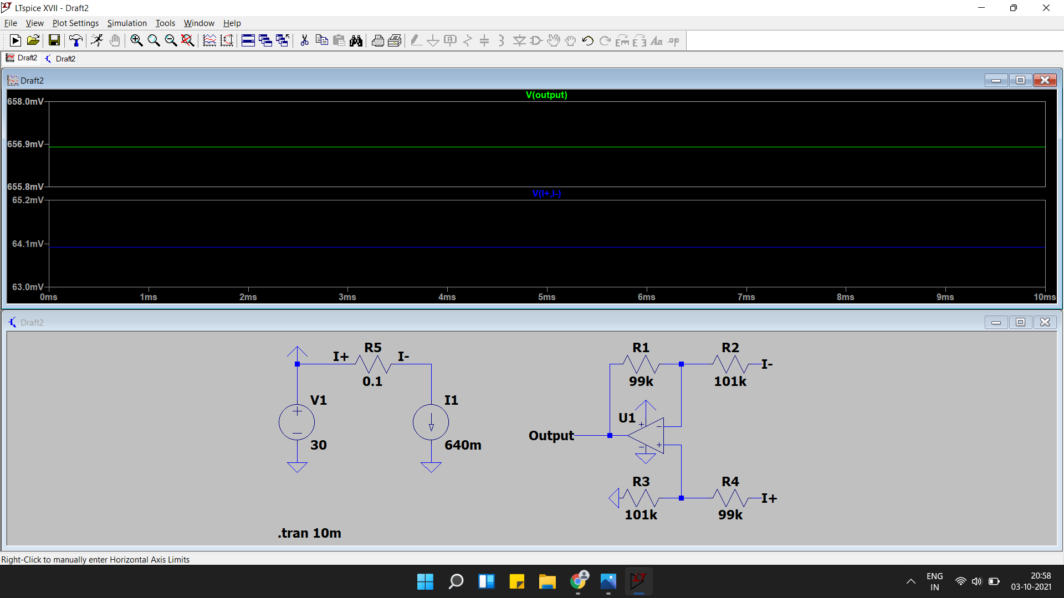Click the Pan magnifier icon

(154, 40)
